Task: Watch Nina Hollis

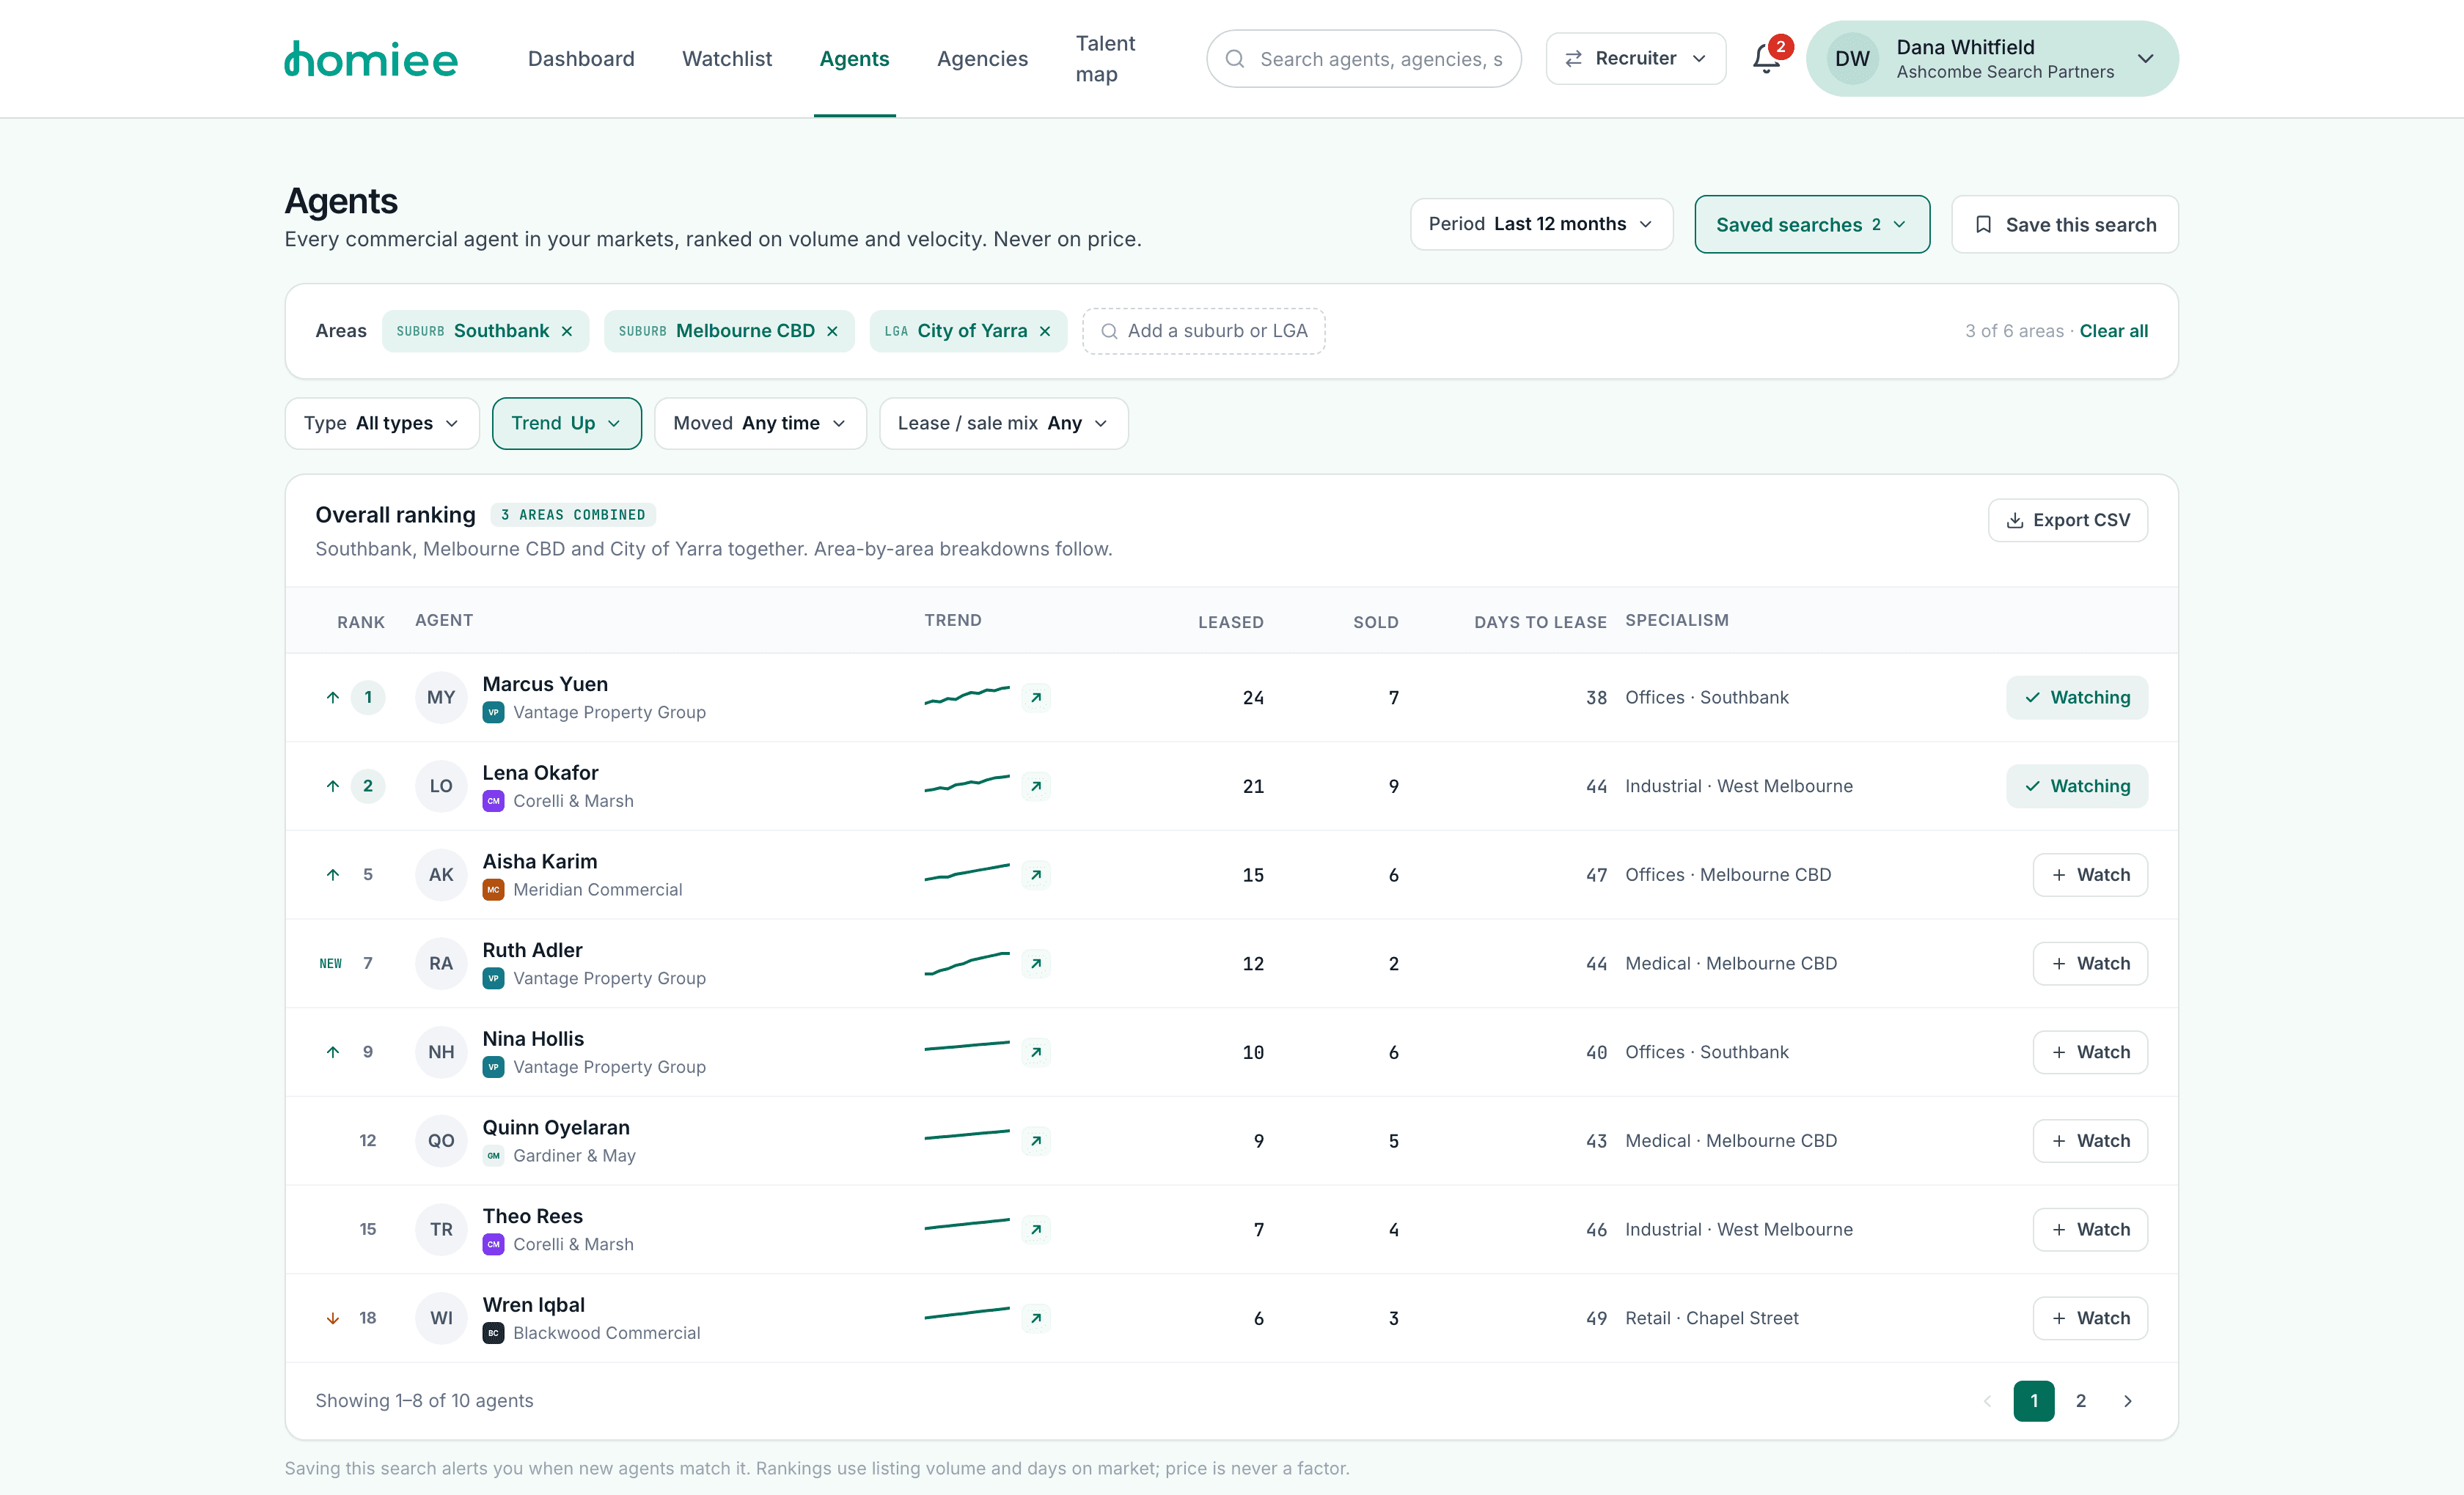Action: [x=2090, y=1052]
